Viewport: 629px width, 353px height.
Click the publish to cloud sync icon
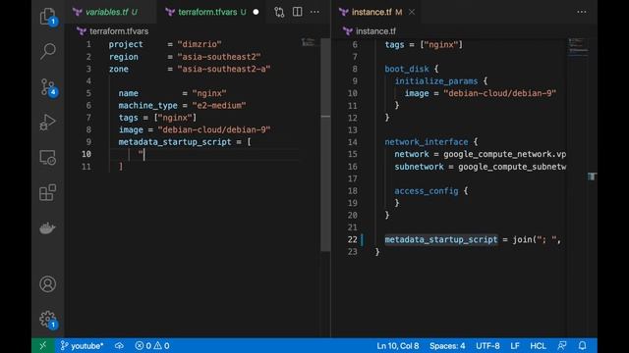coord(119,345)
